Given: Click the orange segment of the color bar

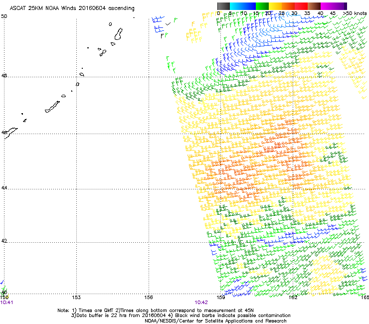Looking at the screenshot, I should click(288, 6).
